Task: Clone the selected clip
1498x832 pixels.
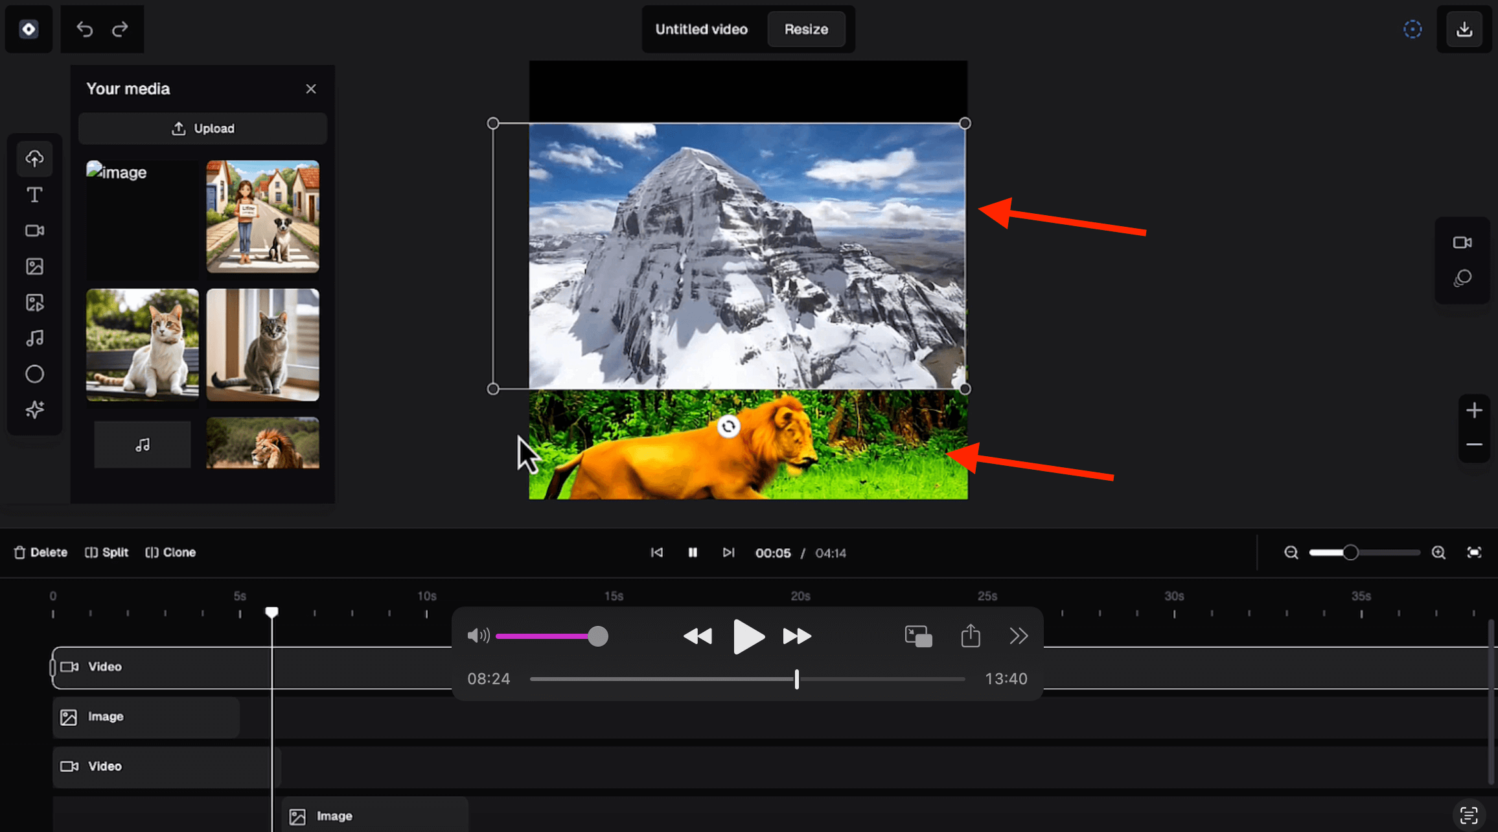Action: pyautogui.click(x=171, y=552)
